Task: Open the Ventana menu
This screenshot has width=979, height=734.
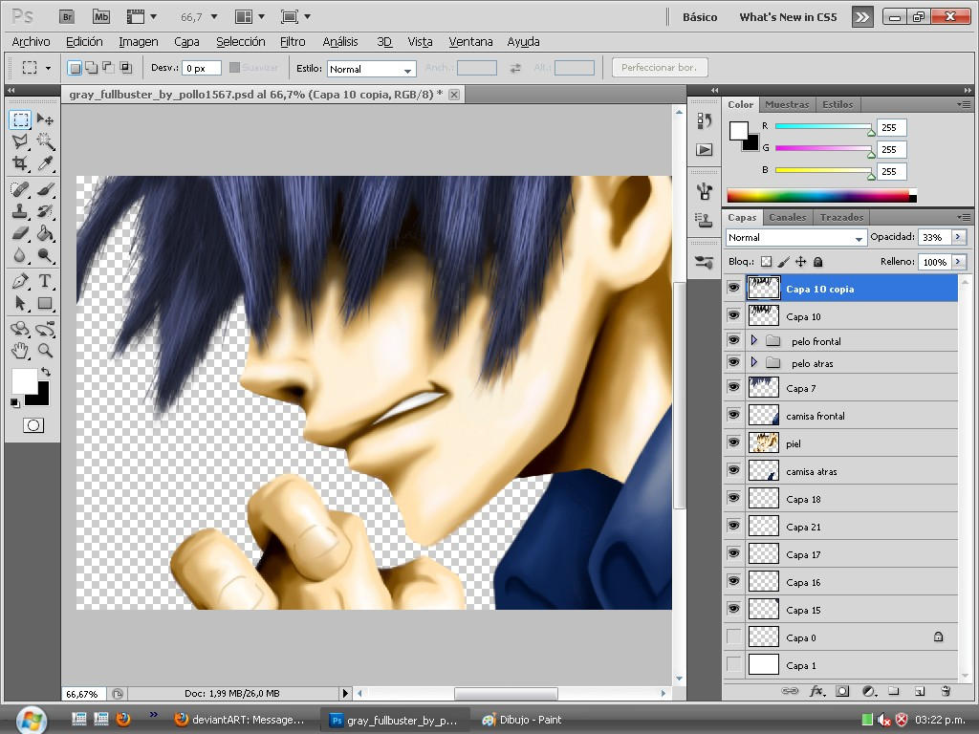Action: point(470,42)
